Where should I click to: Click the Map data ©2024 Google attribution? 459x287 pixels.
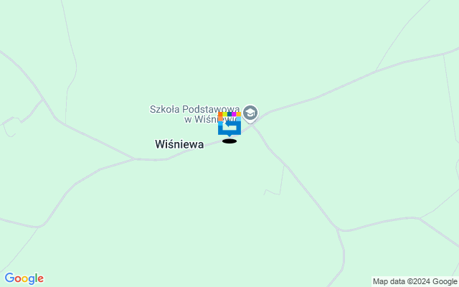coord(415,282)
